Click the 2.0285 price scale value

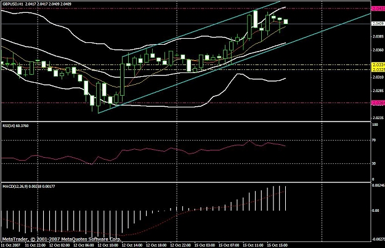coord(378,91)
